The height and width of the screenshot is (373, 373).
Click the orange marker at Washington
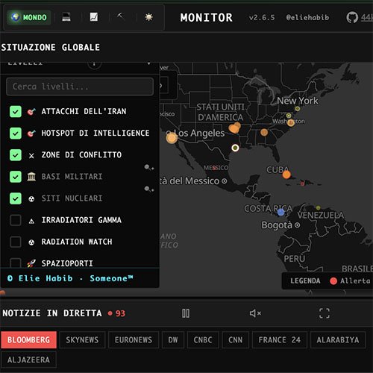click(291, 123)
